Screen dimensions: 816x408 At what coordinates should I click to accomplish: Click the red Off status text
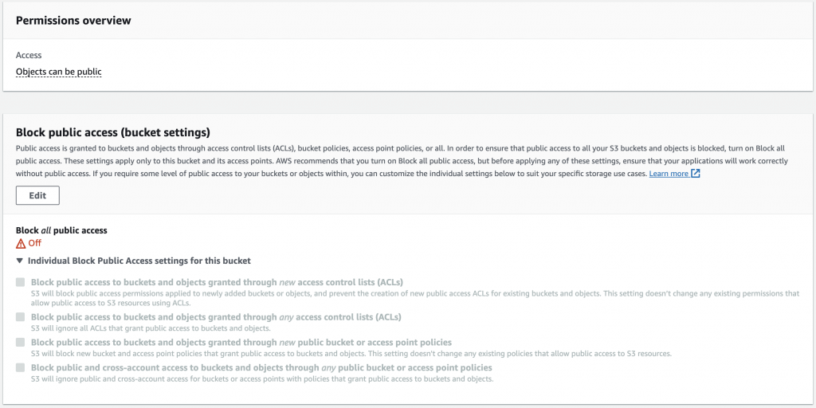click(35, 243)
